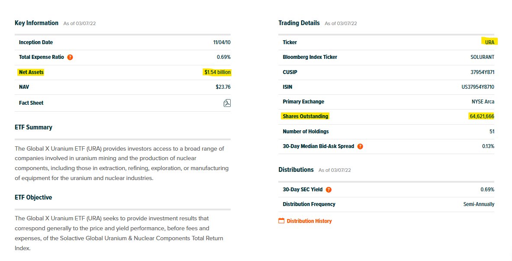The image size is (512, 261).
Task: Click the $23.76 NAV value
Action: click(x=223, y=87)
